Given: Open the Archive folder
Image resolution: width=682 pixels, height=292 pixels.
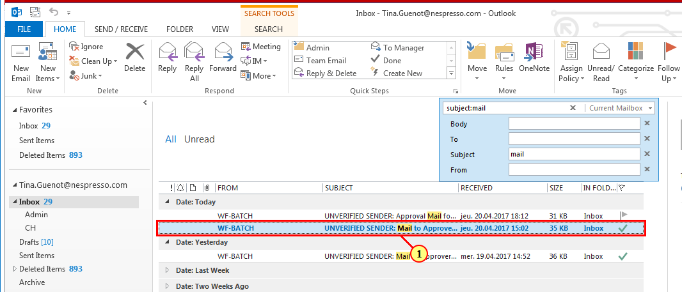Looking at the screenshot, I should (31, 282).
